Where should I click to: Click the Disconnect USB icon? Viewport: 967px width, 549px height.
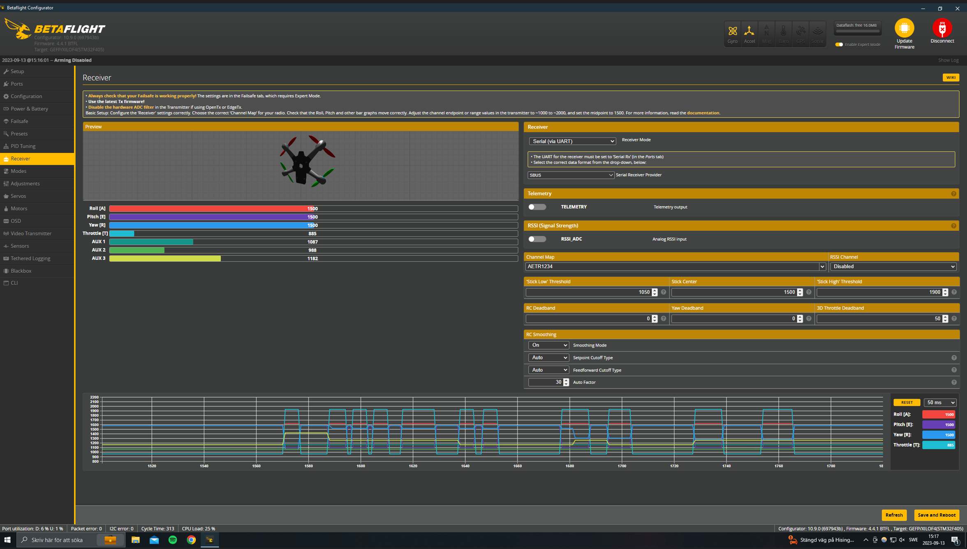942,28
